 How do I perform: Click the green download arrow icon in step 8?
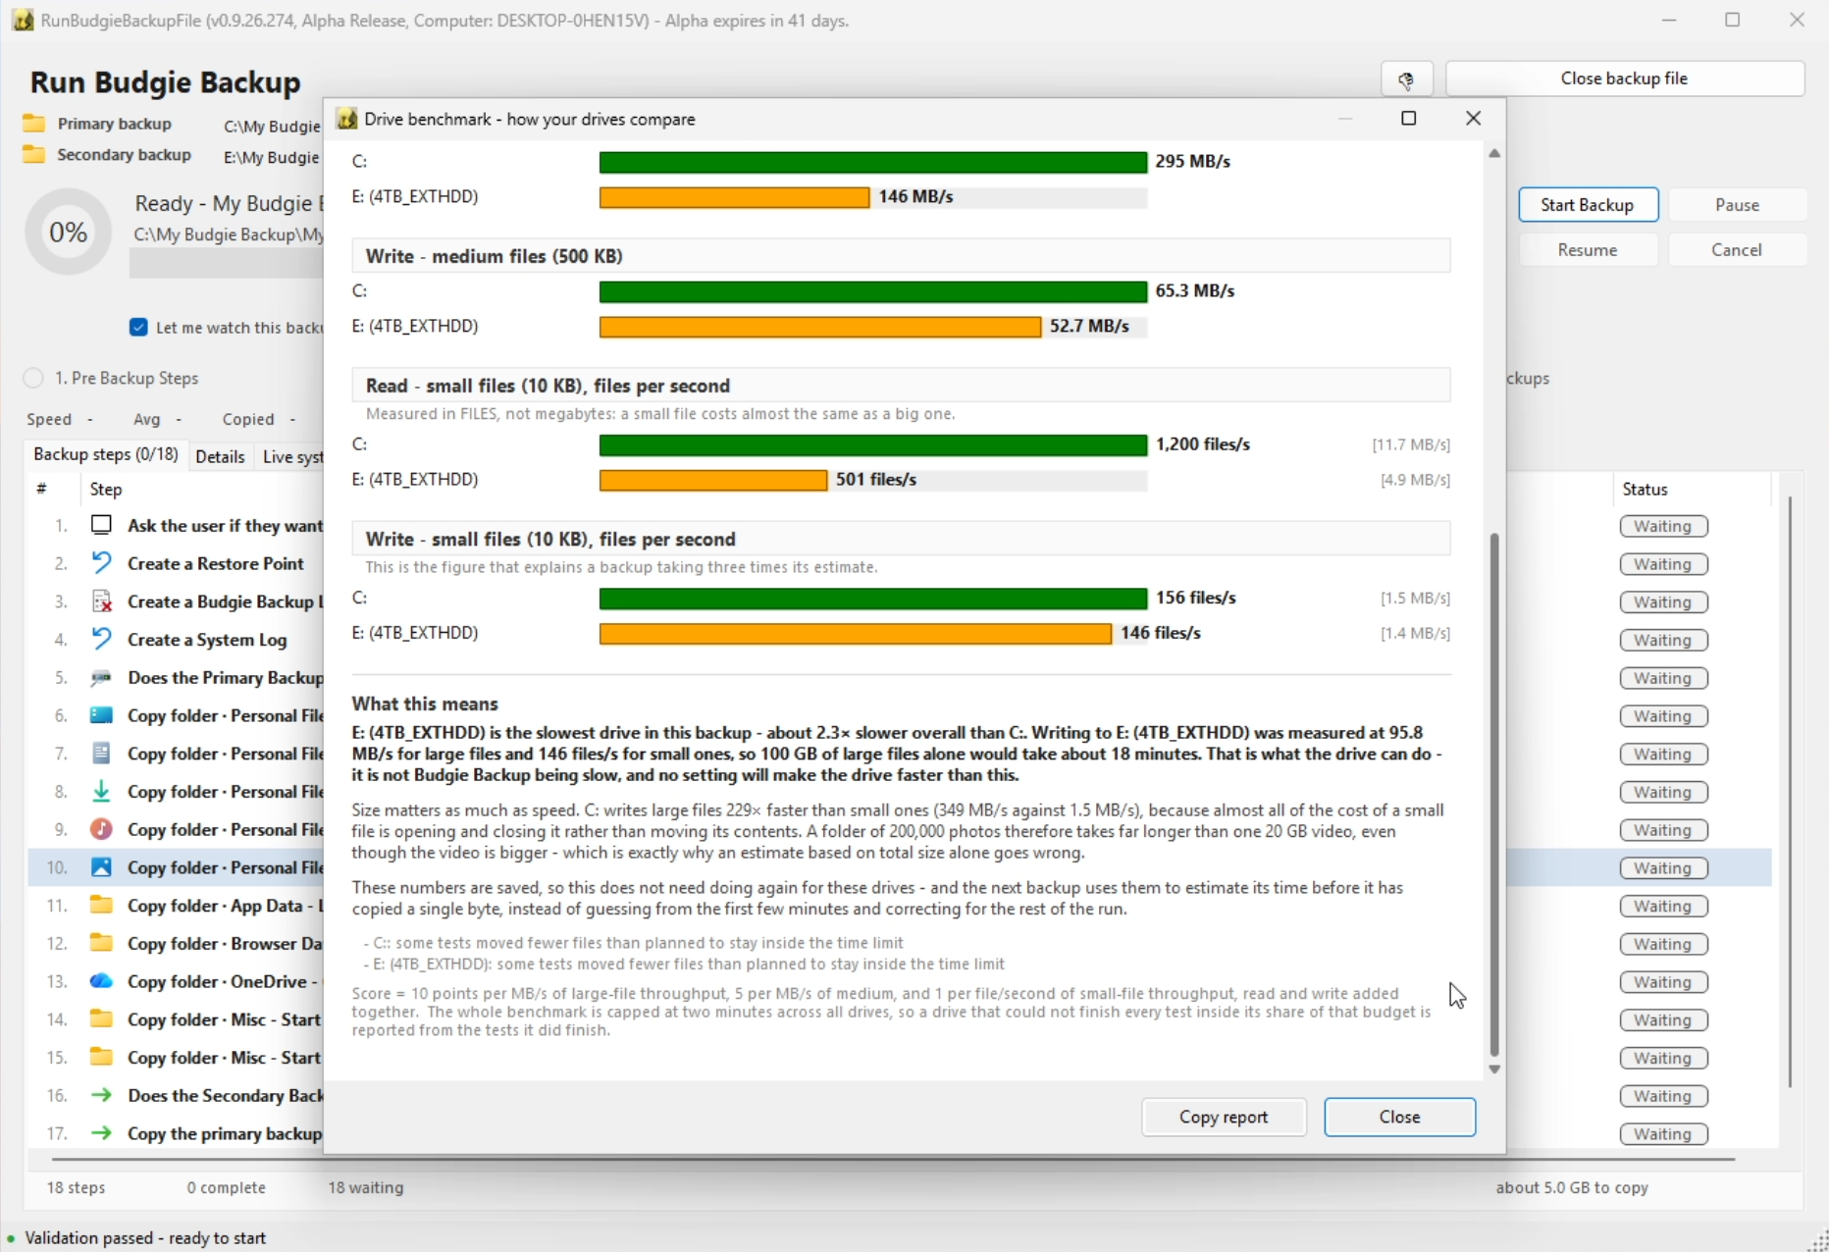101,792
